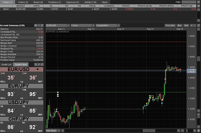Switch to the Activity (116) tab
The height and width of the screenshot is (133, 201).
[90, 2]
